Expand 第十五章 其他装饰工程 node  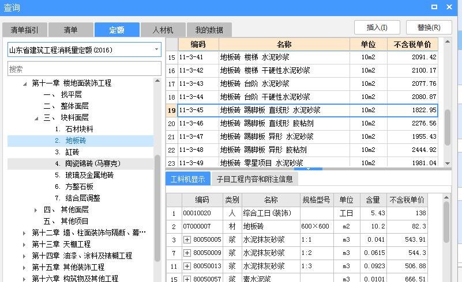[x=24, y=267]
